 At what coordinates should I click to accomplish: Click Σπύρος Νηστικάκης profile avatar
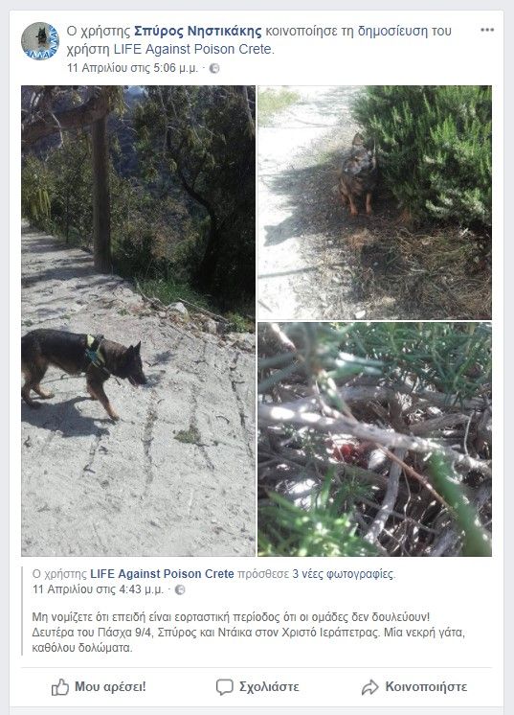point(40,41)
